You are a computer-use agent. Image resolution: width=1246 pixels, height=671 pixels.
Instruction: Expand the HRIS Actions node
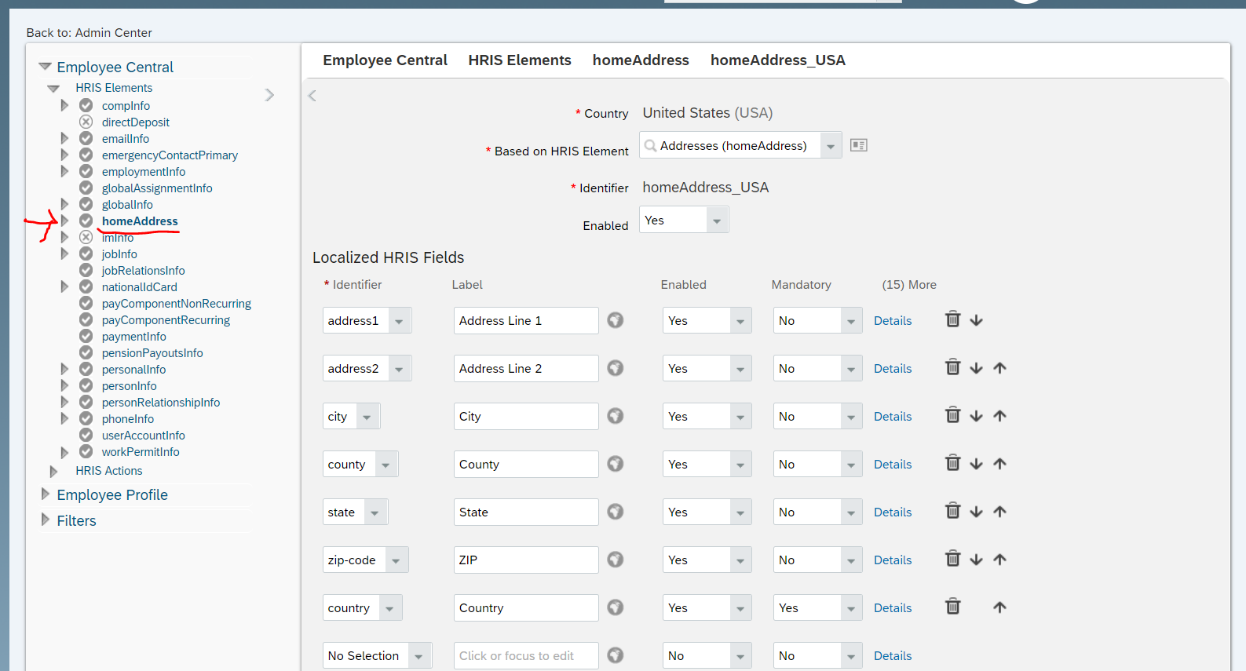coord(53,471)
